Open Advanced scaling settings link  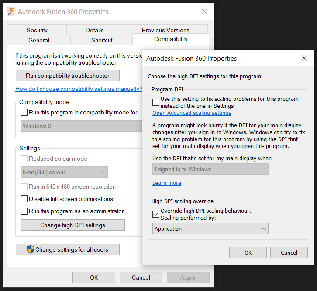tap(192, 113)
